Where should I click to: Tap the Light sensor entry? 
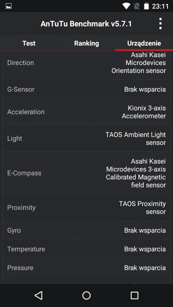point(87,138)
